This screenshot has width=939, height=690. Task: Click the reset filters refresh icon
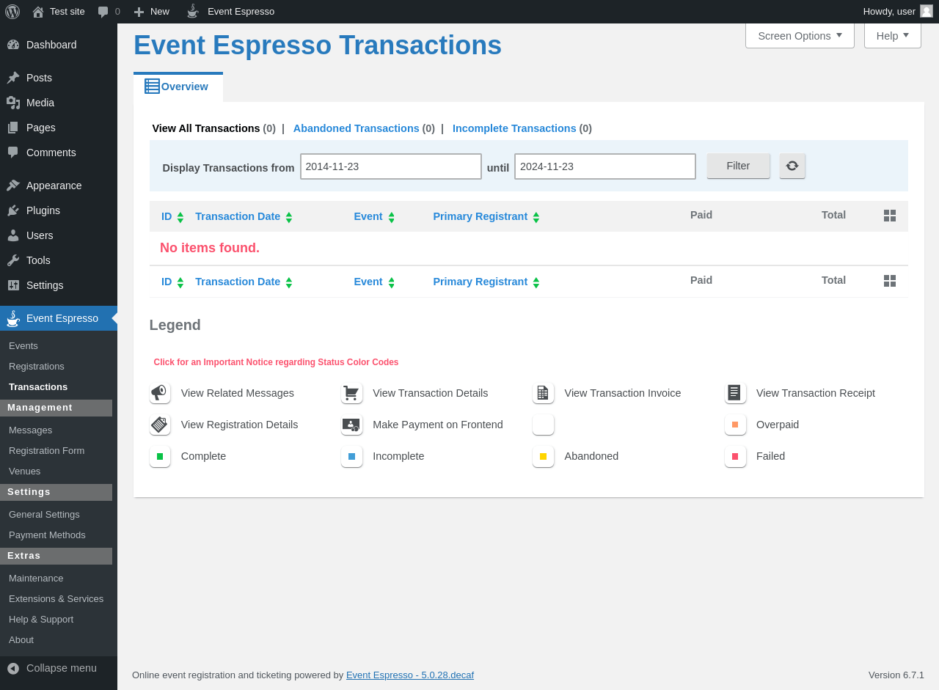[x=792, y=166]
